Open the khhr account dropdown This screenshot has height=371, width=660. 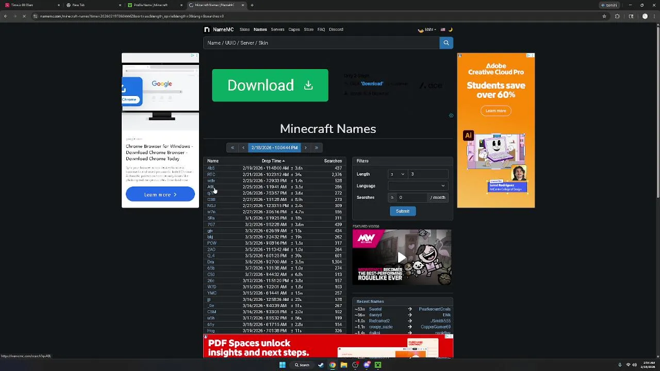(427, 29)
